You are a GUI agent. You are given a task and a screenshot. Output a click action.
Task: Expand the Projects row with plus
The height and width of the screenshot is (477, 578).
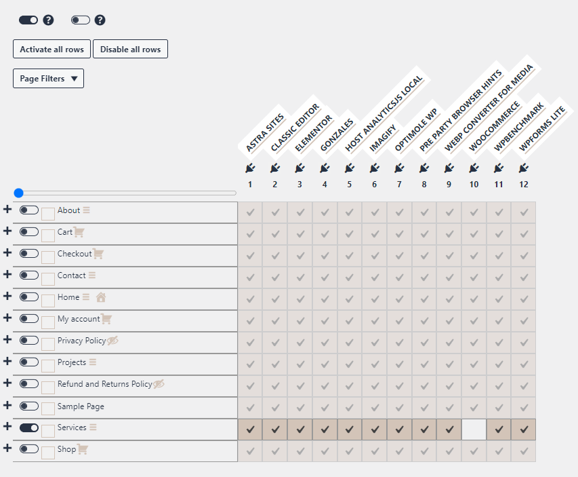pyautogui.click(x=7, y=361)
